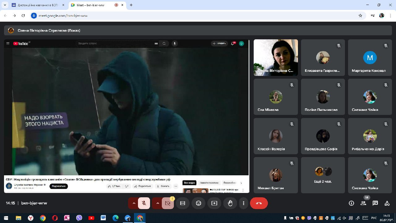Select Поліна Пильникова's participant tile

point(323,97)
